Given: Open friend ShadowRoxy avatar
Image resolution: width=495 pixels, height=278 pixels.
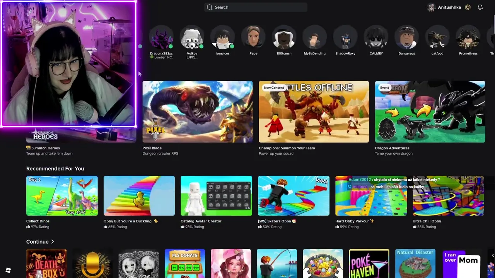Looking at the screenshot, I should pos(345,38).
